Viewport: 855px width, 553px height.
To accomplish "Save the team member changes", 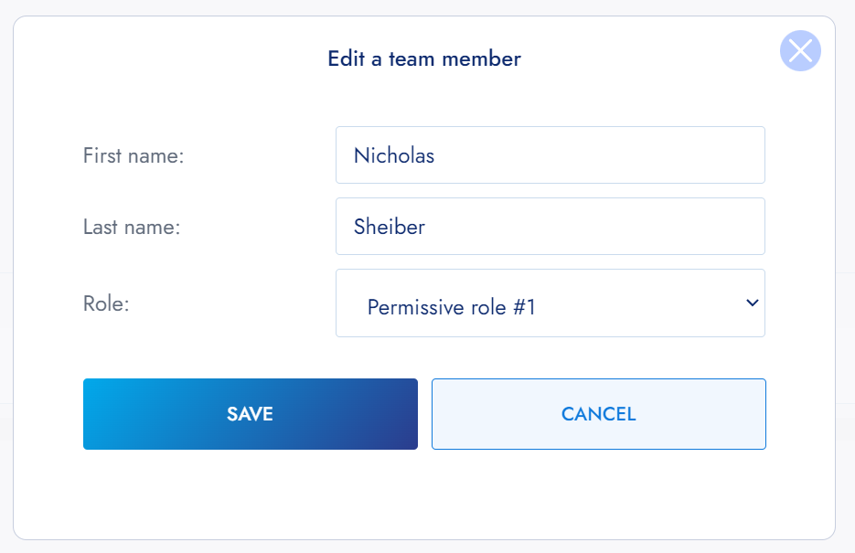I will [x=250, y=414].
